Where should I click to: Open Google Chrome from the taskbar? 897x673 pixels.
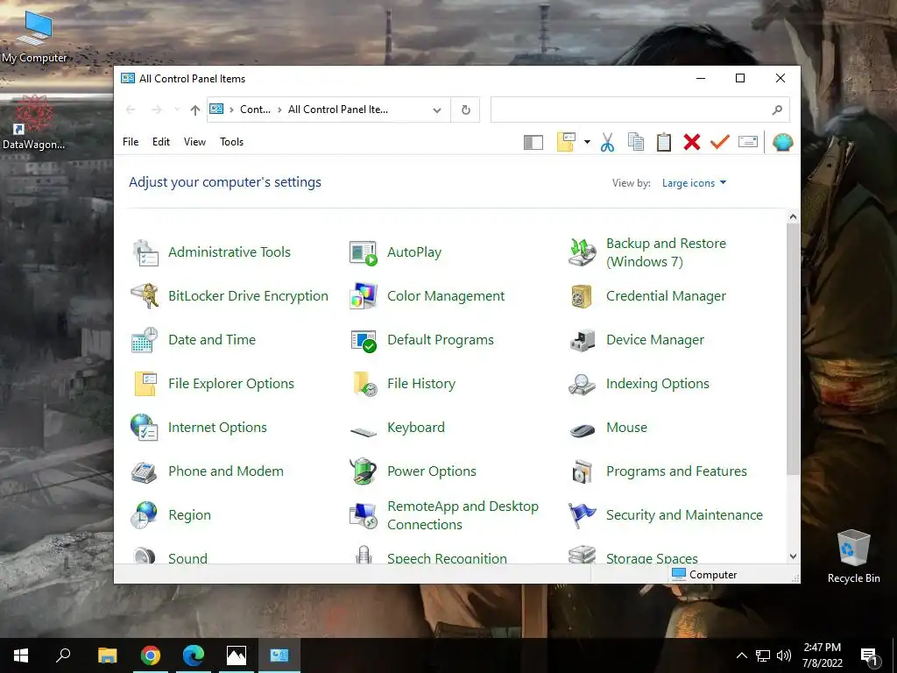(151, 655)
